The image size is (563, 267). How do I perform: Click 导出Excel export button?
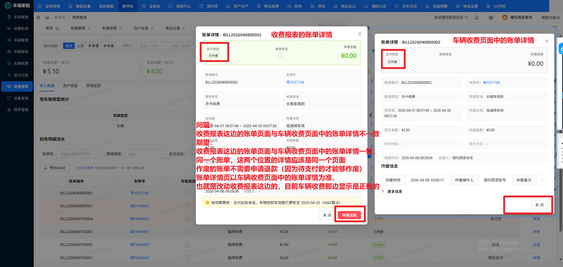tap(55, 168)
